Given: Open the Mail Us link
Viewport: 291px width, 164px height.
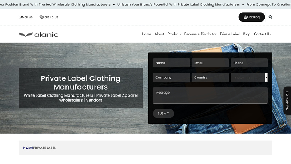Looking at the screenshot, I should [25, 17].
